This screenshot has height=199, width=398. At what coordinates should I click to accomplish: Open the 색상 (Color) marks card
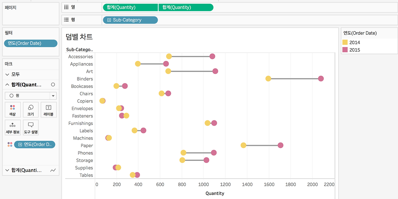(12, 109)
